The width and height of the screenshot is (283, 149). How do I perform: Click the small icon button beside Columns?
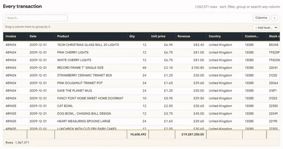point(275,18)
